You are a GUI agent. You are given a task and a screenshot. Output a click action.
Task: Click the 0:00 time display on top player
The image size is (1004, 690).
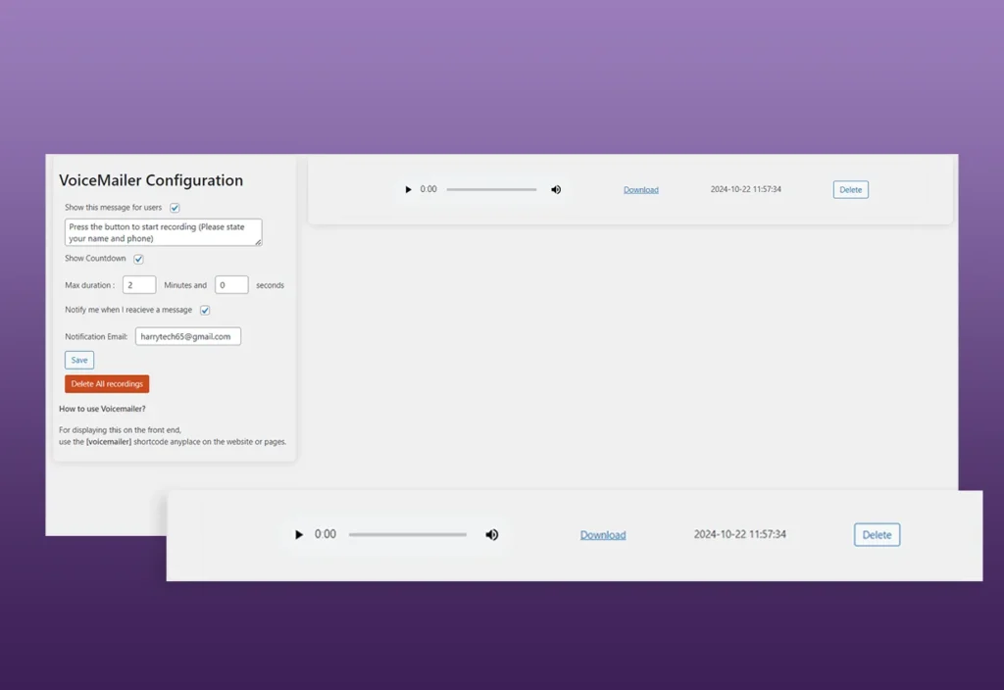point(428,189)
